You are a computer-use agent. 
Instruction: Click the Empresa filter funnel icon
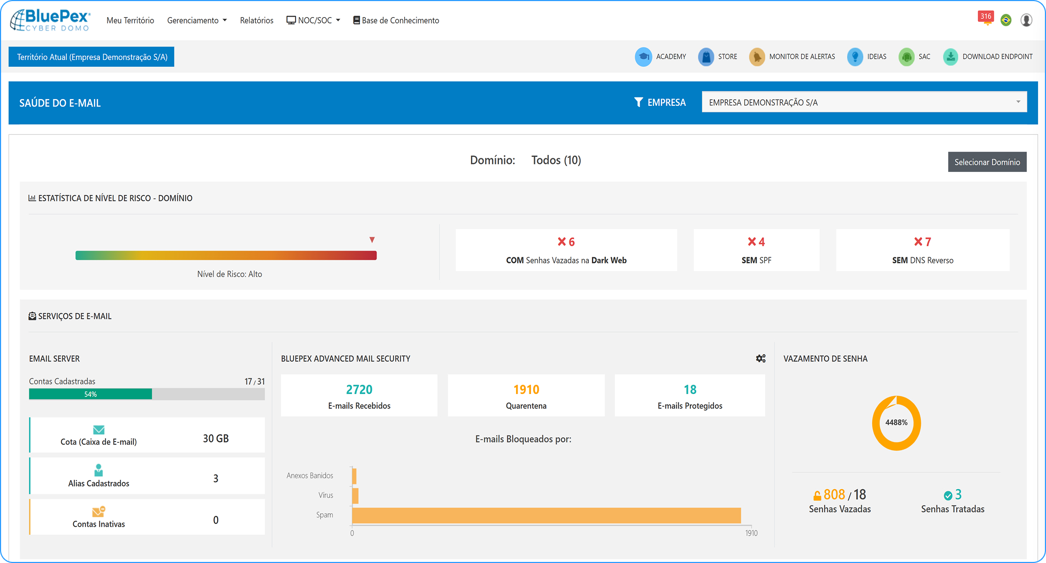[x=639, y=102]
